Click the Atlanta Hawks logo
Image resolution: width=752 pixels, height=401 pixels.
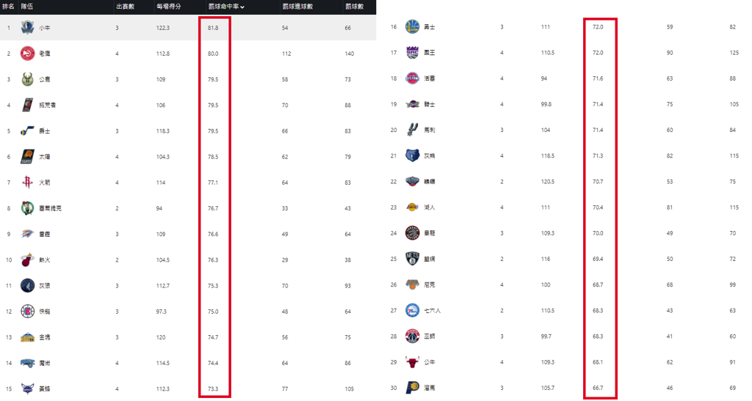point(27,54)
